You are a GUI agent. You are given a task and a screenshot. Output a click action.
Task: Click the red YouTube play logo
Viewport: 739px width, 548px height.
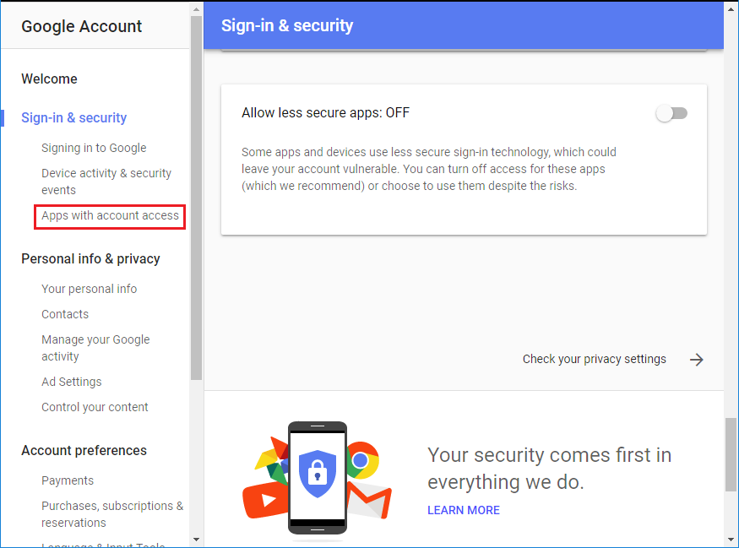point(264,500)
